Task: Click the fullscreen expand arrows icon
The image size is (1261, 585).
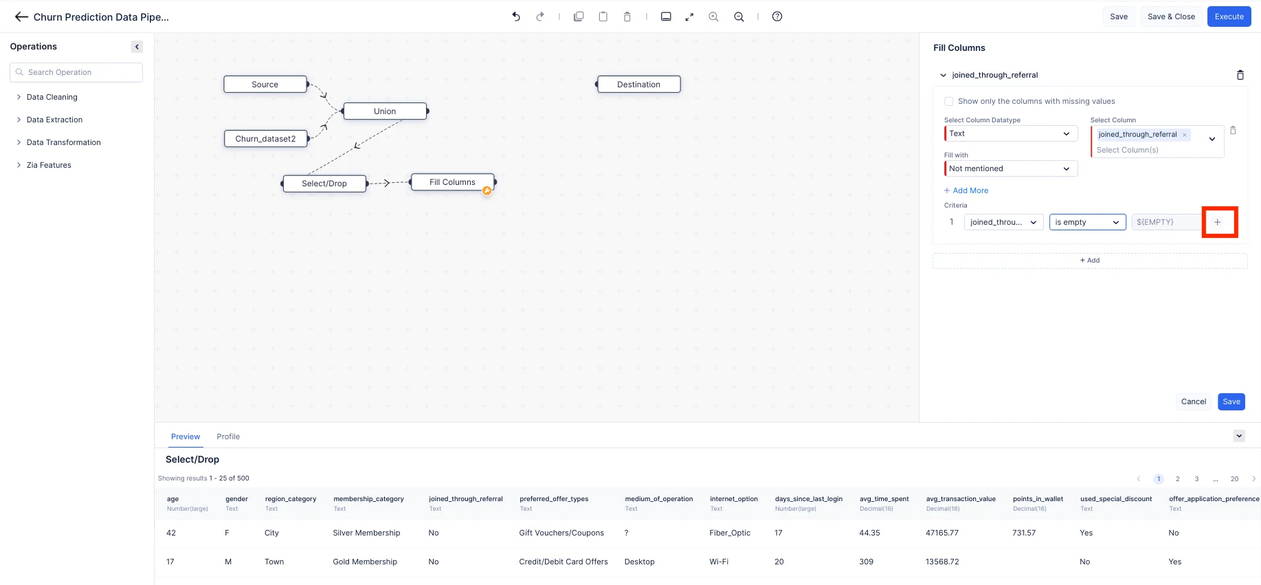Action: click(689, 16)
